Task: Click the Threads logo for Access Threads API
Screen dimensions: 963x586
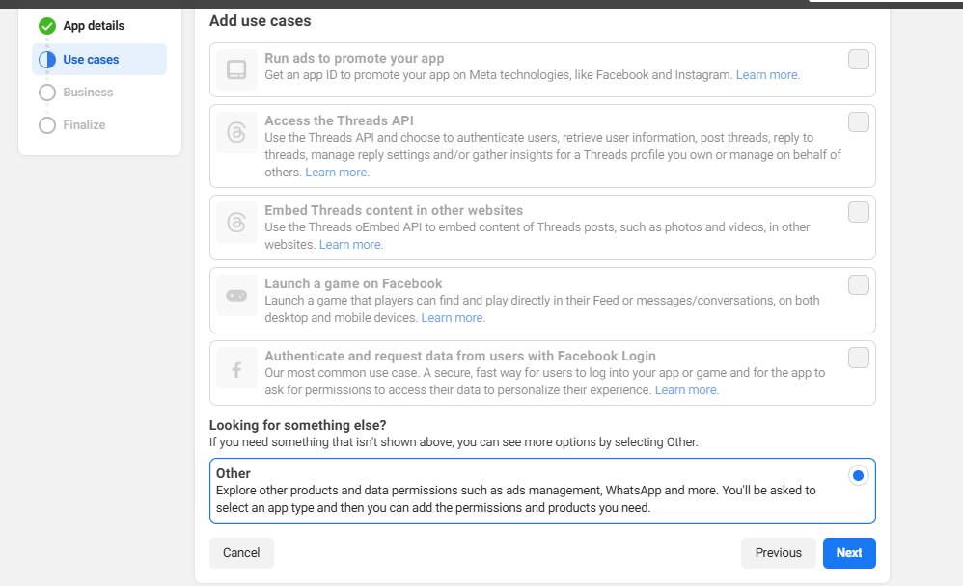Action: click(236, 132)
